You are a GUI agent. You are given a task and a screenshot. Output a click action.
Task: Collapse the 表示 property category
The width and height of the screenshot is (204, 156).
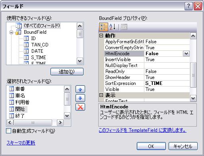[101, 95]
